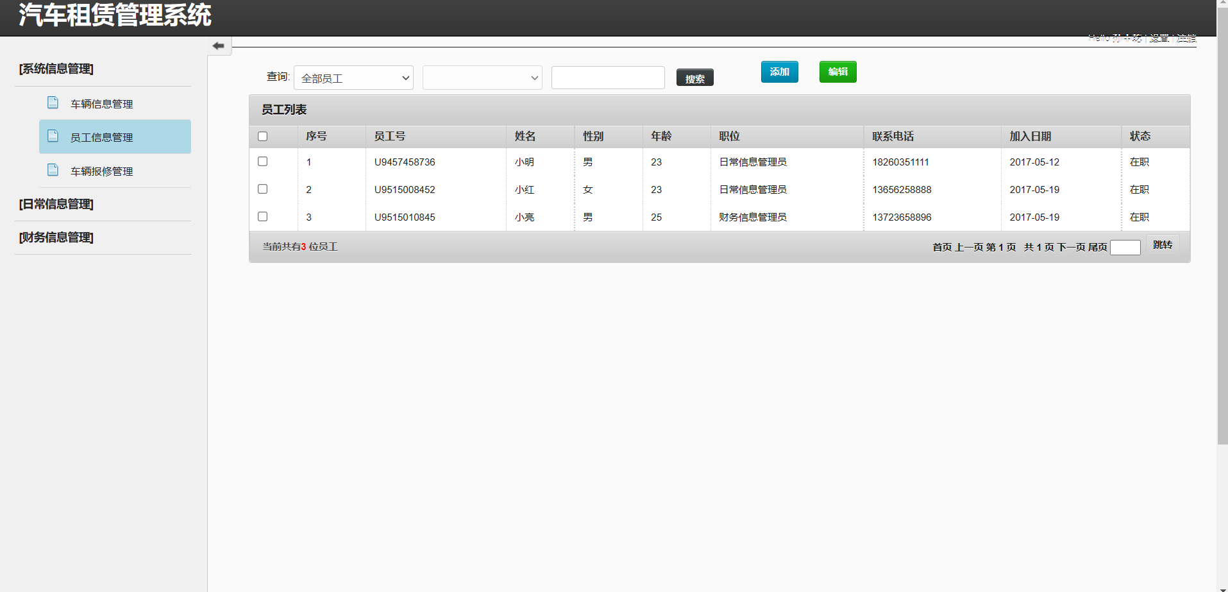
Task: Click the green 编辑 button
Action: pos(838,72)
